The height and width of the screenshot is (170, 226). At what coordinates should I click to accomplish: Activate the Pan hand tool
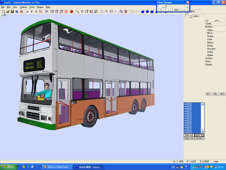pyautogui.click(x=82, y=12)
